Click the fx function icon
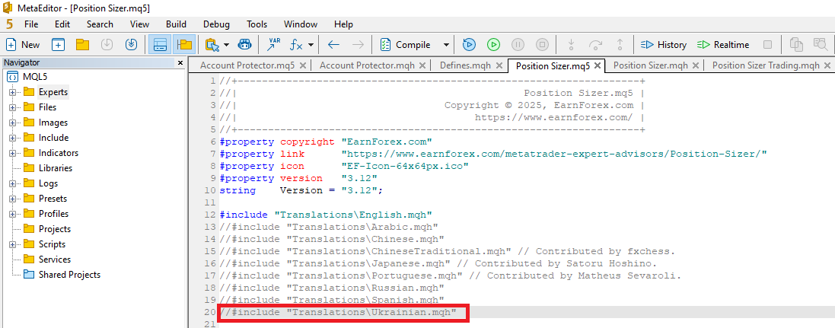The image size is (835, 328). (x=296, y=45)
